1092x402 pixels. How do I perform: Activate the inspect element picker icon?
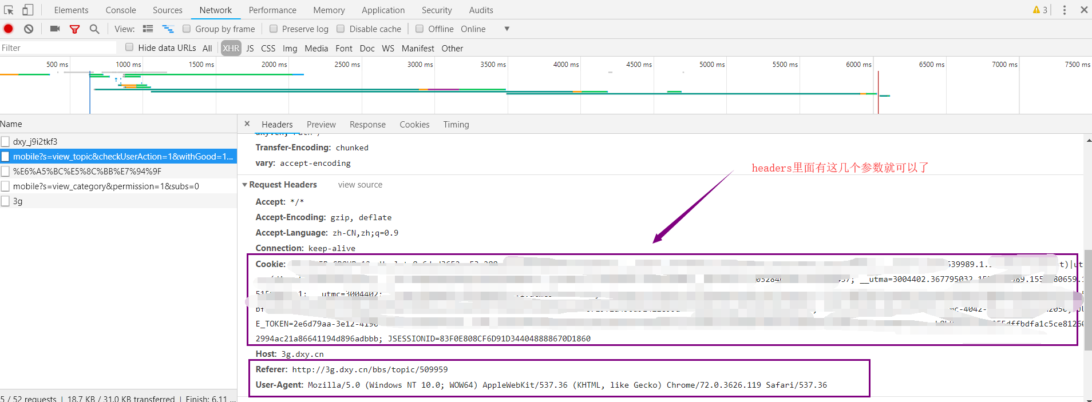pos(9,10)
